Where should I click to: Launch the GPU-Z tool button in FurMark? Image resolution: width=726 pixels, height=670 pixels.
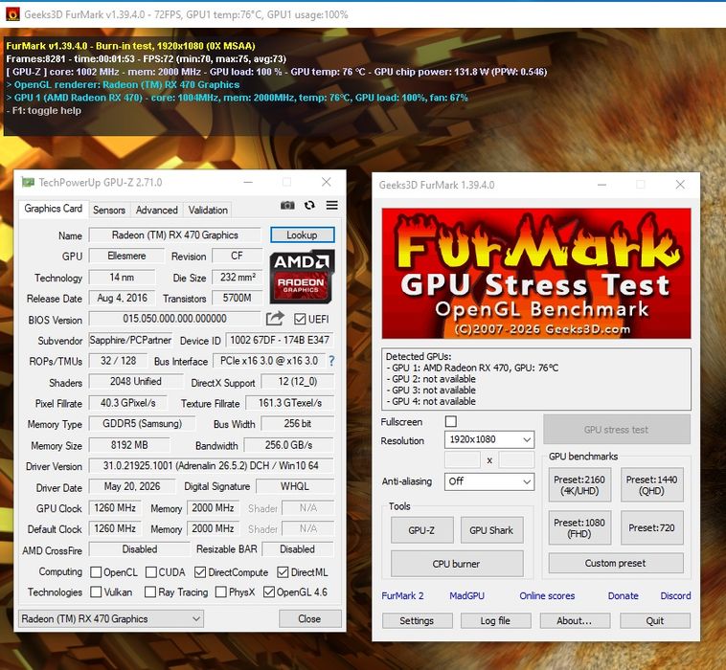tap(421, 530)
